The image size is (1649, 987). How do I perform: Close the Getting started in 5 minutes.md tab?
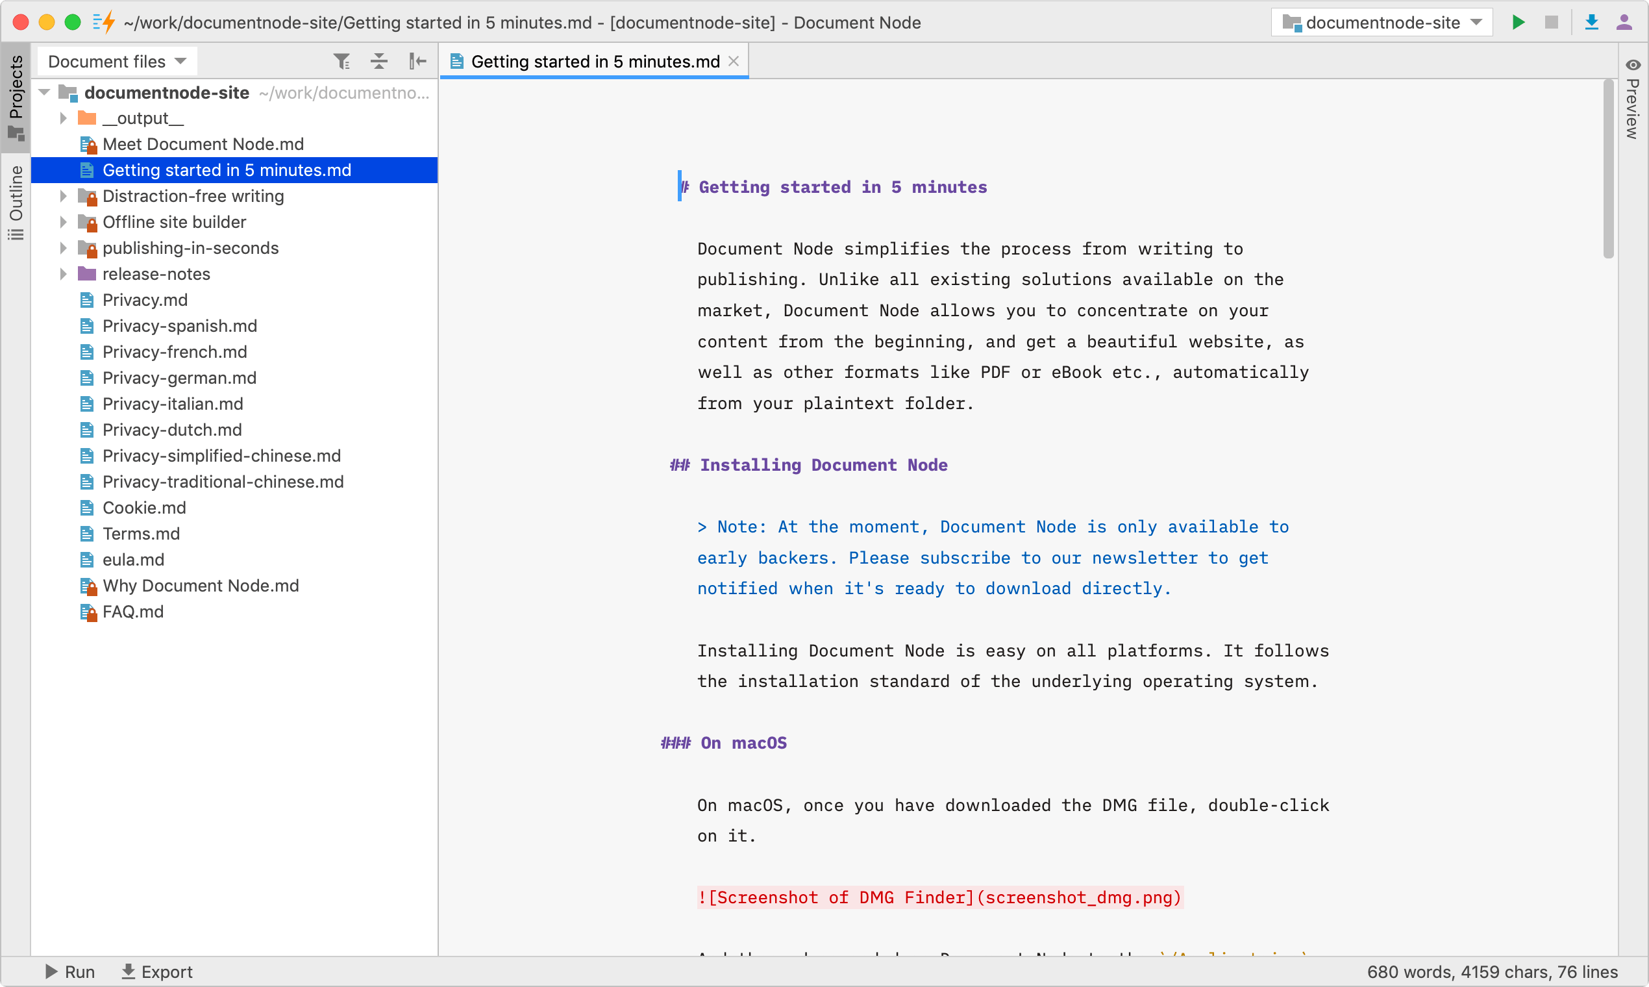click(x=734, y=61)
